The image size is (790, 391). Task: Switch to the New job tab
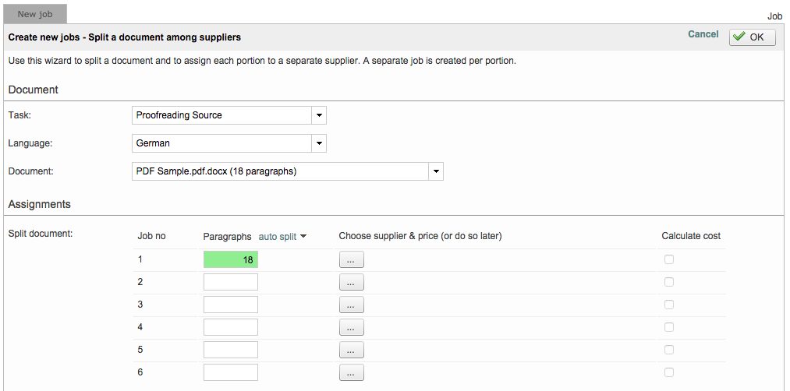pos(36,14)
